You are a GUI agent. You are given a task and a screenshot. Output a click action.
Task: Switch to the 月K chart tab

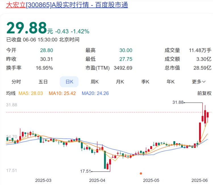click(x=120, y=82)
